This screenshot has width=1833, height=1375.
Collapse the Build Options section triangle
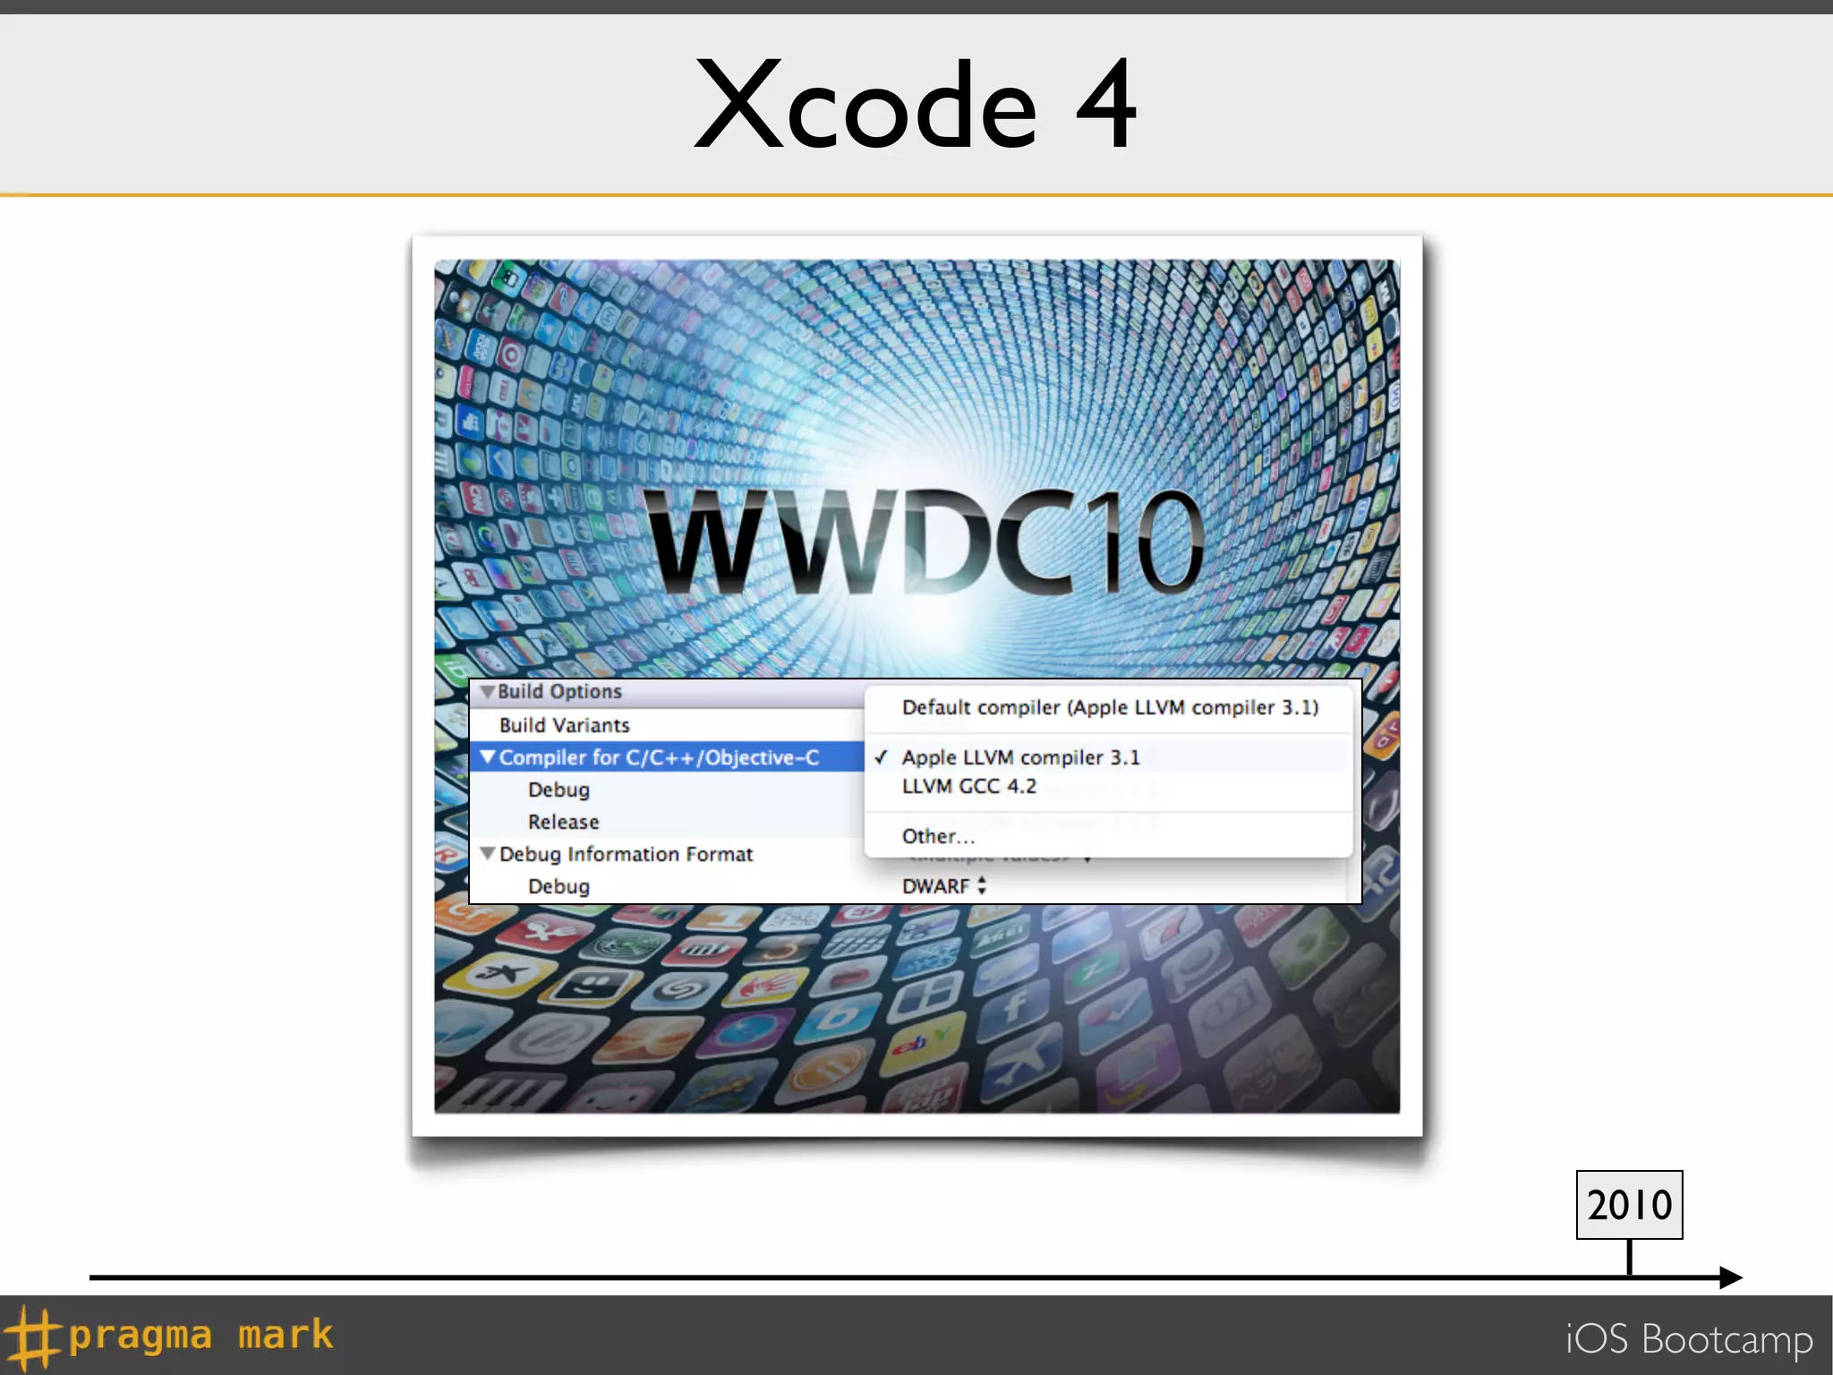click(x=487, y=691)
